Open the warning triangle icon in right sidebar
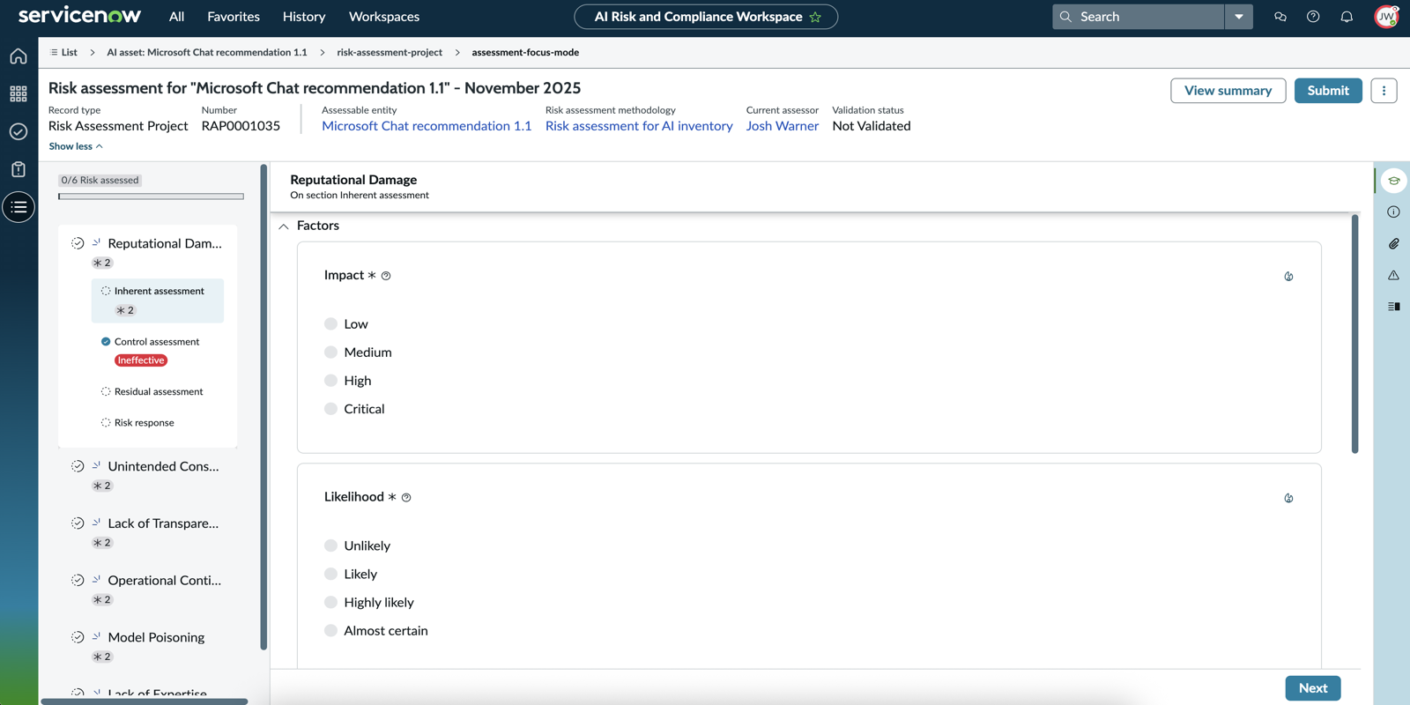 pos(1393,276)
